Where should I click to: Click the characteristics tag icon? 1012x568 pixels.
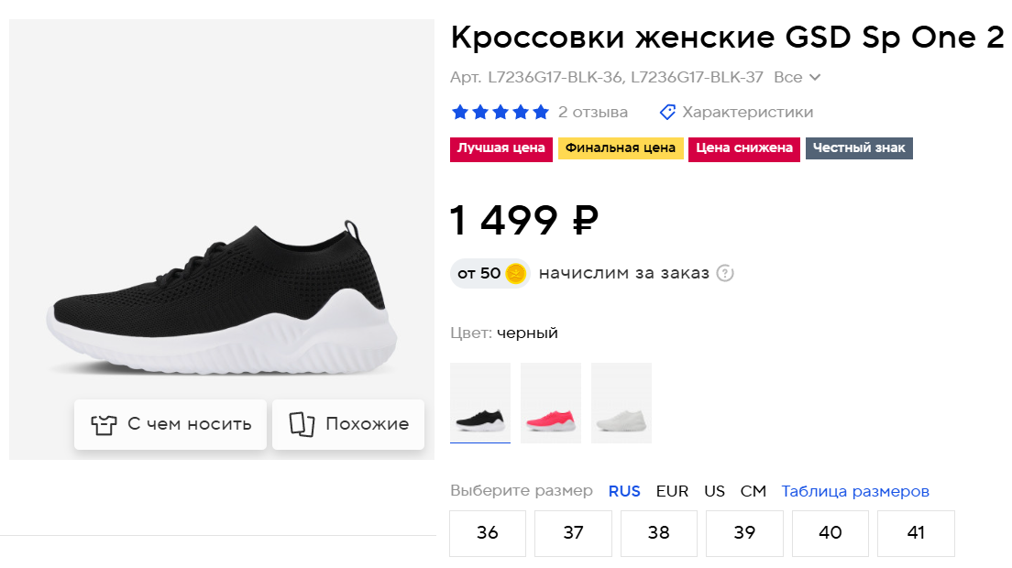tap(668, 112)
